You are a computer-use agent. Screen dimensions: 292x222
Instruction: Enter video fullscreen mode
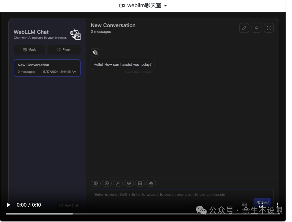(261, 205)
